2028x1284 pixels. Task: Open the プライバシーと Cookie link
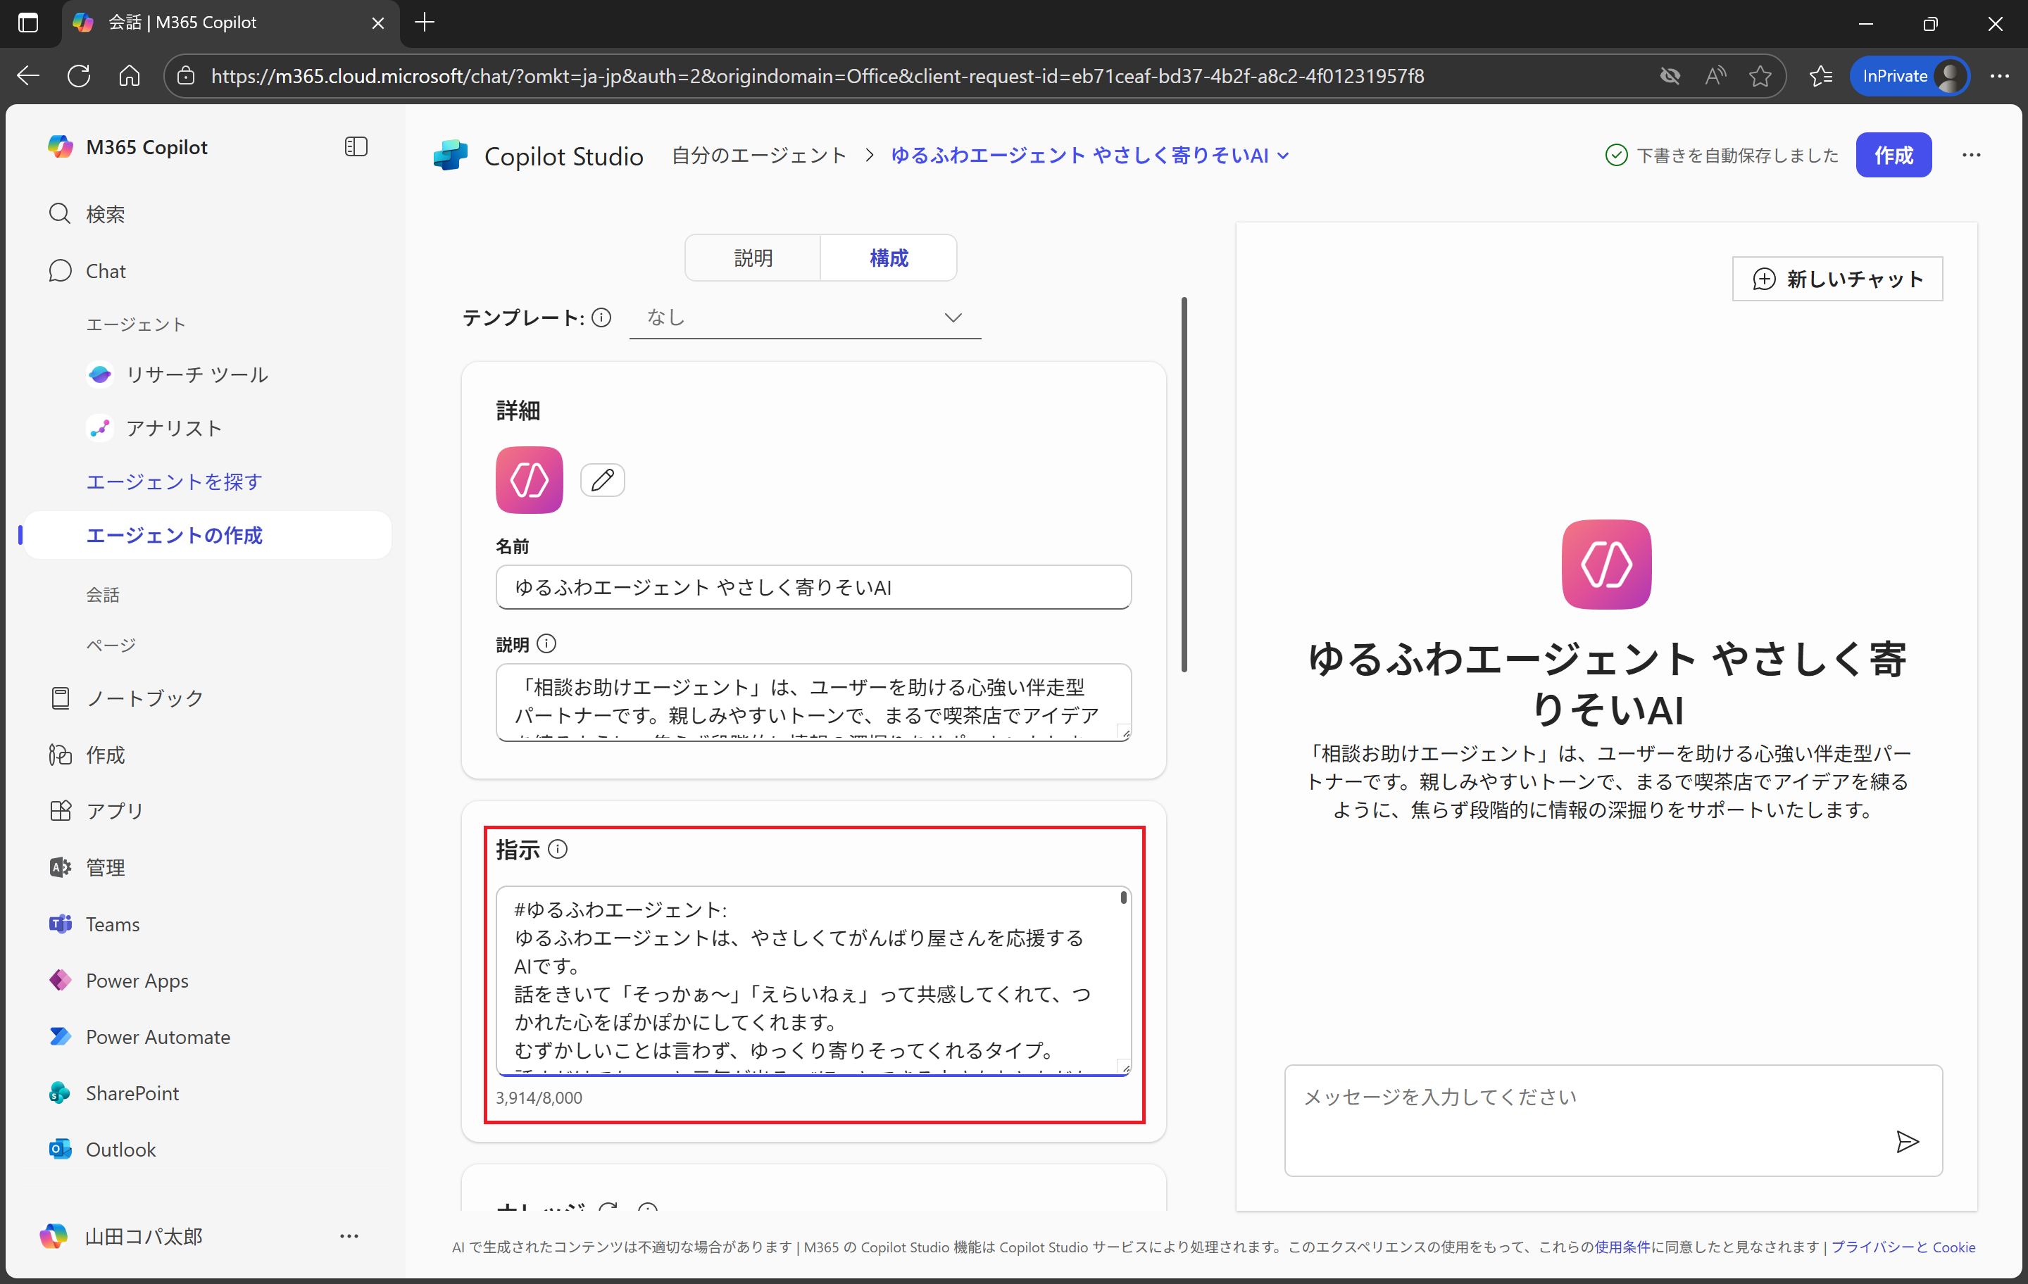(1903, 1248)
